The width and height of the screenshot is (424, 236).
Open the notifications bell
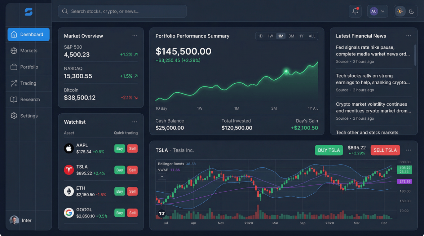[x=355, y=11]
